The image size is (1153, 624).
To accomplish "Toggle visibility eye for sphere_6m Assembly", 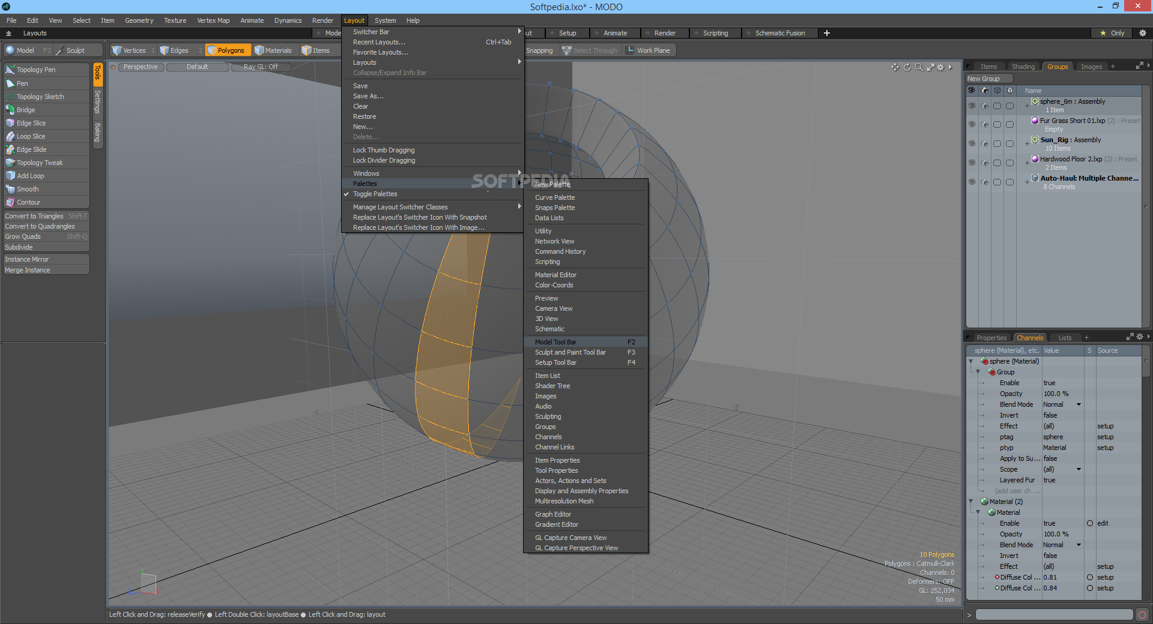I will click(x=971, y=106).
